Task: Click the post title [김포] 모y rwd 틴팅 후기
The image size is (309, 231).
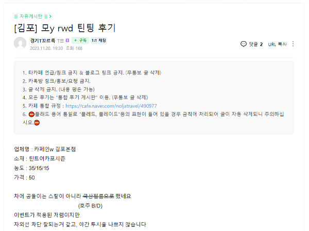Action: coord(65,28)
